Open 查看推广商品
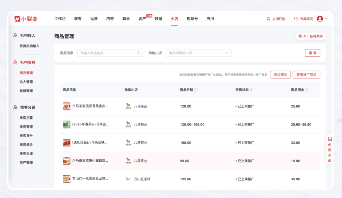The height and width of the screenshot is (198, 342). [x=306, y=75]
